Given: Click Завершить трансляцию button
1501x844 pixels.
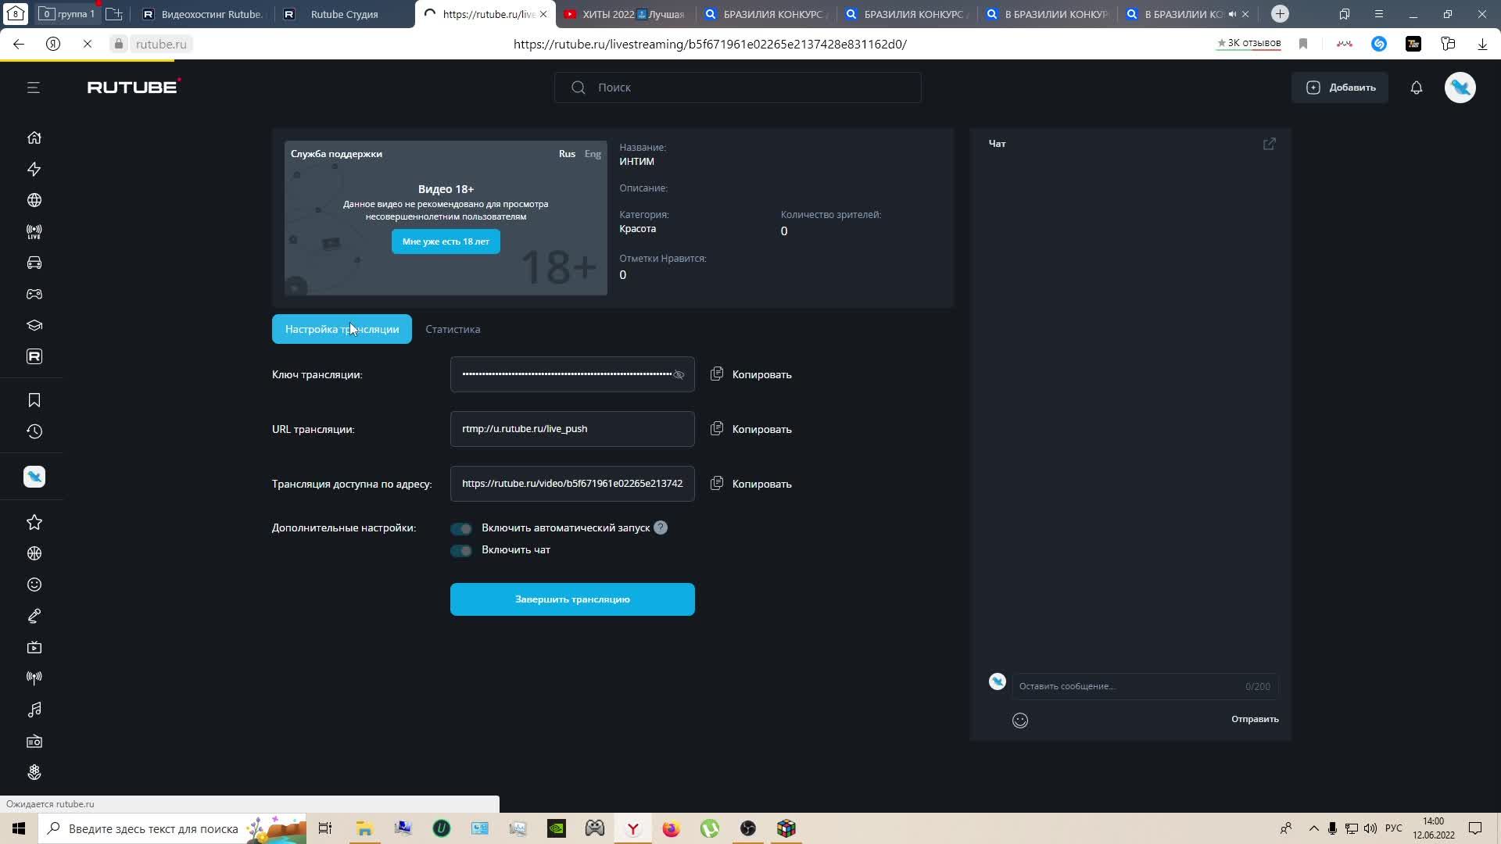Looking at the screenshot, I should click(571, 599).
